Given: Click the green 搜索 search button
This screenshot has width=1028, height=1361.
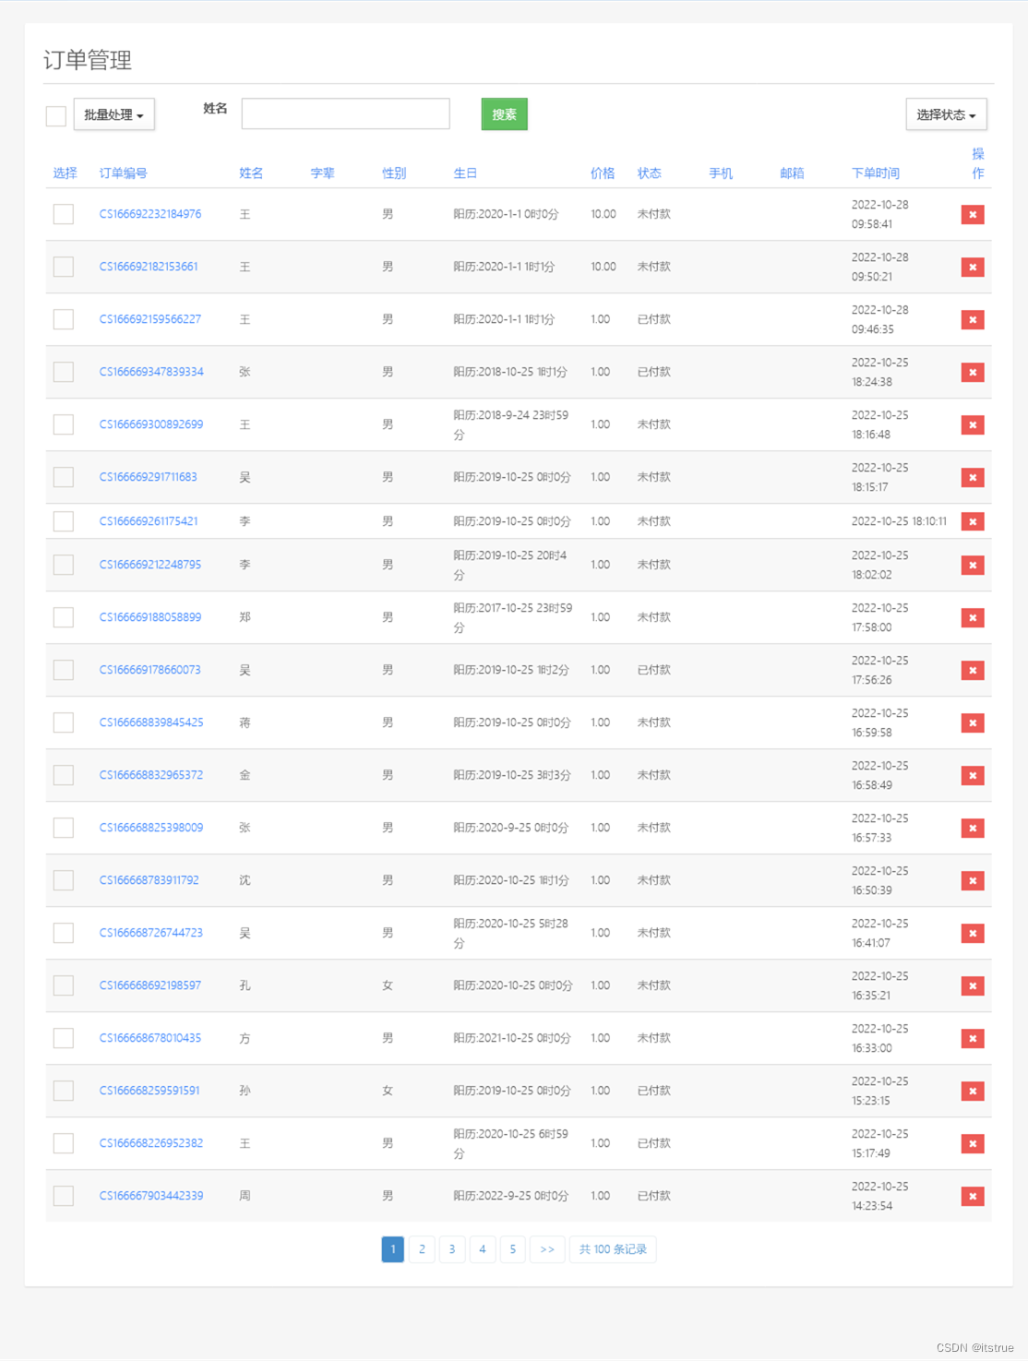Looking at the screenshot, I should [x=505, y=114].
